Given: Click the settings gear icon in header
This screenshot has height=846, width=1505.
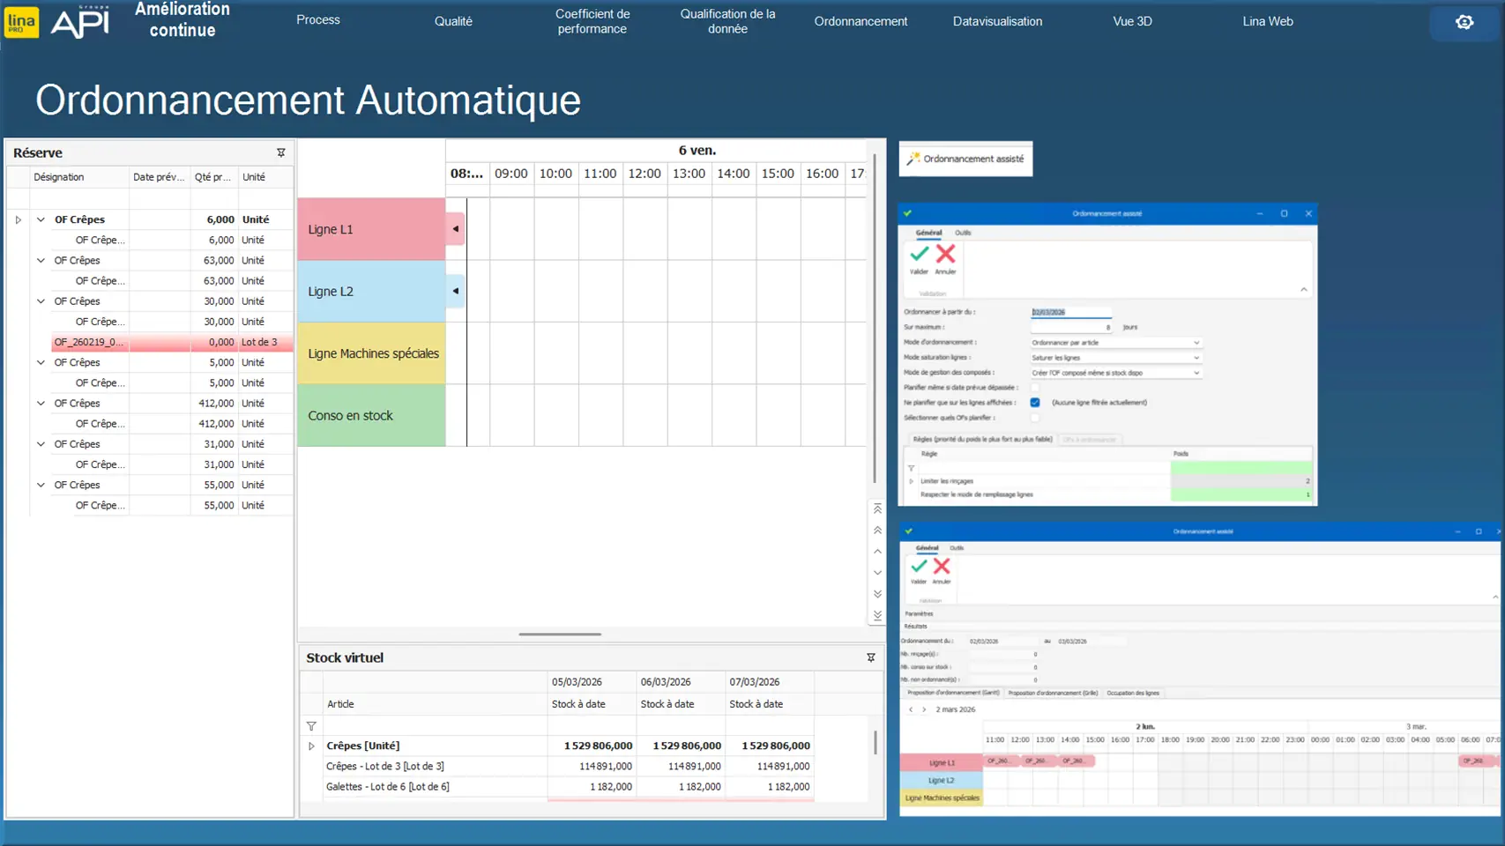Looking at the screenshot, I should click(x=1464, y=22).
